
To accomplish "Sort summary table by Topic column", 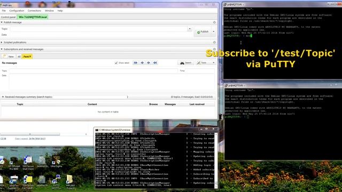I will point(20,105).
